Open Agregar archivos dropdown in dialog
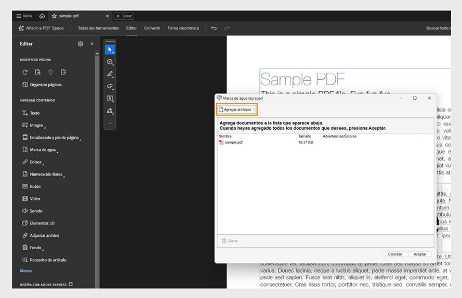 pos(237,110)
